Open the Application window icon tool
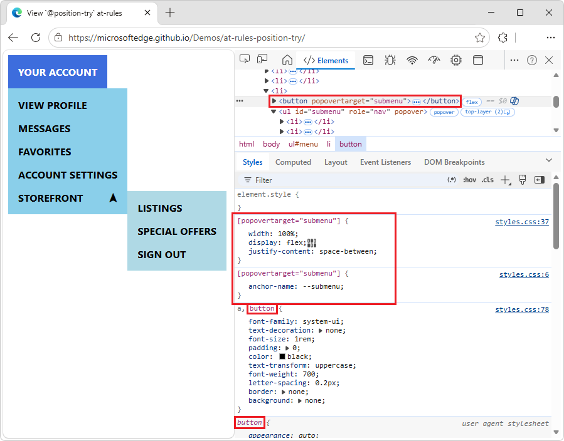The image size is (564, 441). 477,60
